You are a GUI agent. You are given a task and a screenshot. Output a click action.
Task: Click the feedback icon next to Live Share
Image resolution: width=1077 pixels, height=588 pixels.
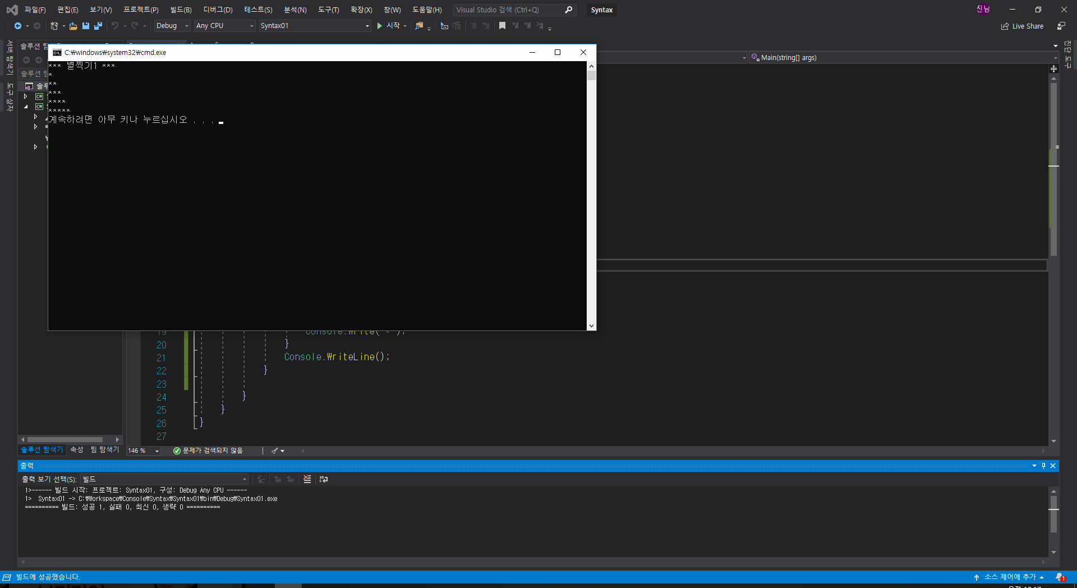click(x=1061, y=26)
